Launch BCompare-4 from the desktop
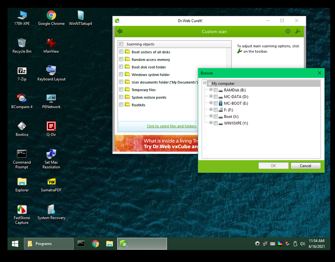Image resolution: width=335 pixels, height=262 pixels. (22, 101)
